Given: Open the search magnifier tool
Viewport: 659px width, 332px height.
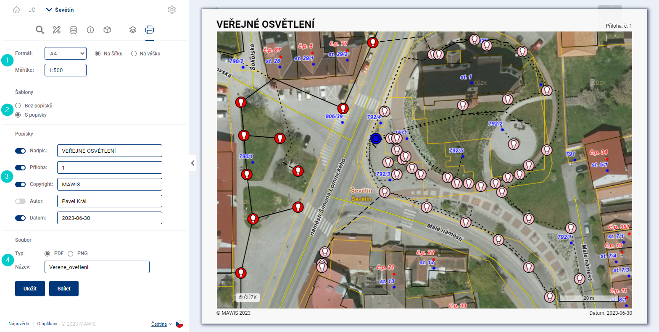Looking at the screenshot, I should 40,30.
